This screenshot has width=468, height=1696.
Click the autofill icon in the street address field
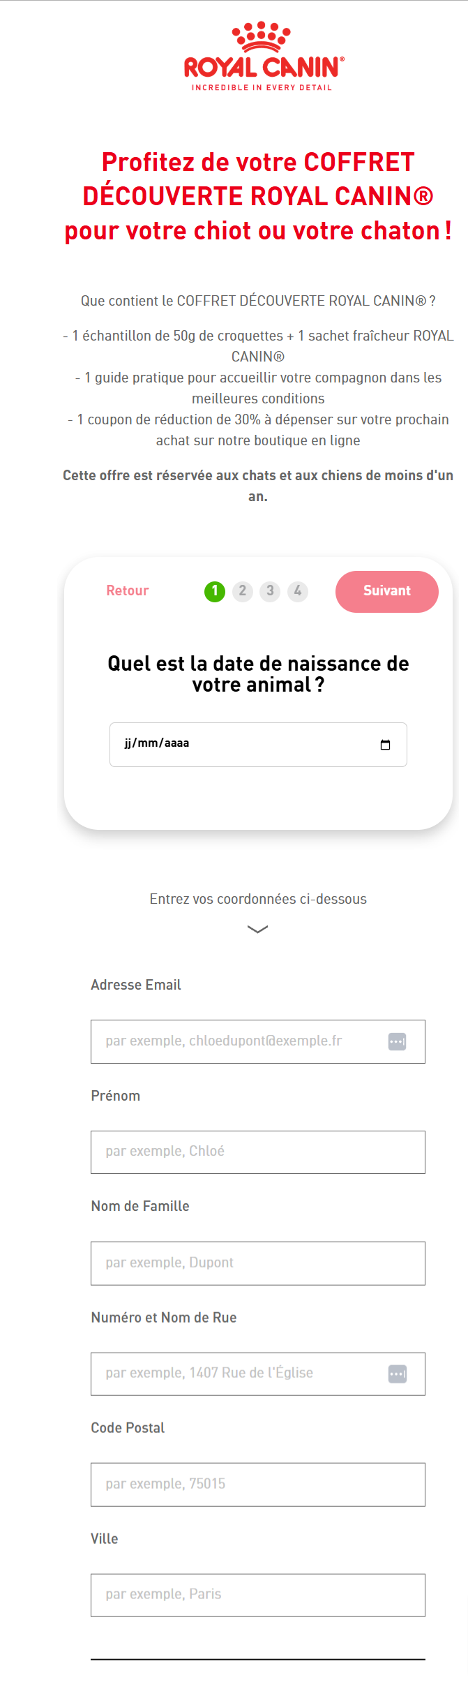(x=398, y=1373)
